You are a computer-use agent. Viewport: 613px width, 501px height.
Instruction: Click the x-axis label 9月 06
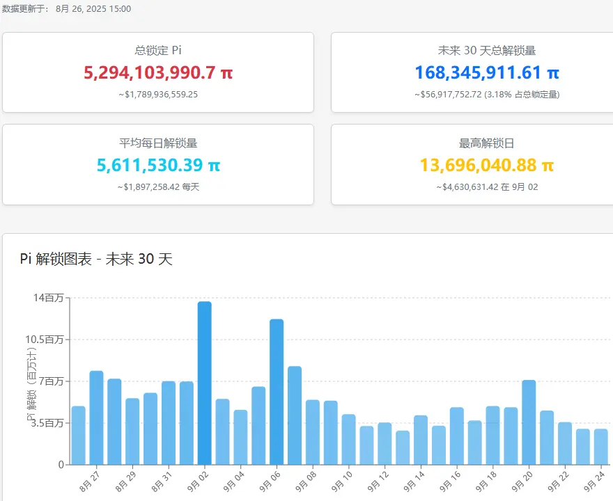pos(270,482)
